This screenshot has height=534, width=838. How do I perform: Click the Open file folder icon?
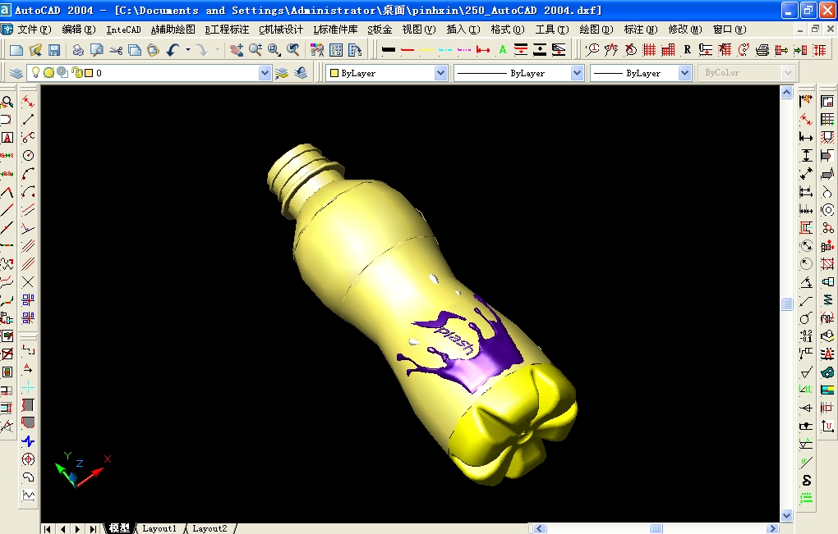(35, 50)
